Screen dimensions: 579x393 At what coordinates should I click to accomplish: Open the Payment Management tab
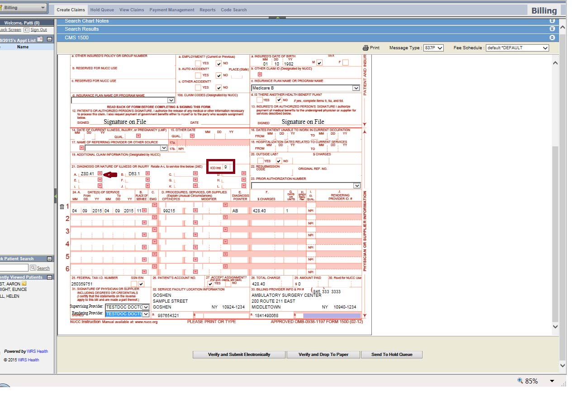(x=171, y=10)
